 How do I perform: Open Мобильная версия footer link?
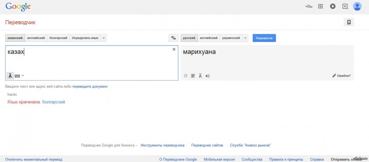click(219, 159)
